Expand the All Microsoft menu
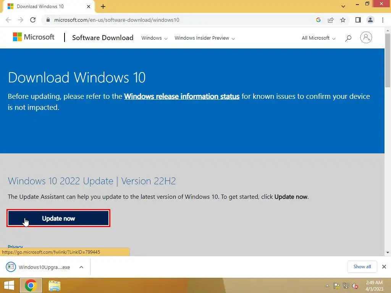The image size is (391, 293). (x=318, y=38)
